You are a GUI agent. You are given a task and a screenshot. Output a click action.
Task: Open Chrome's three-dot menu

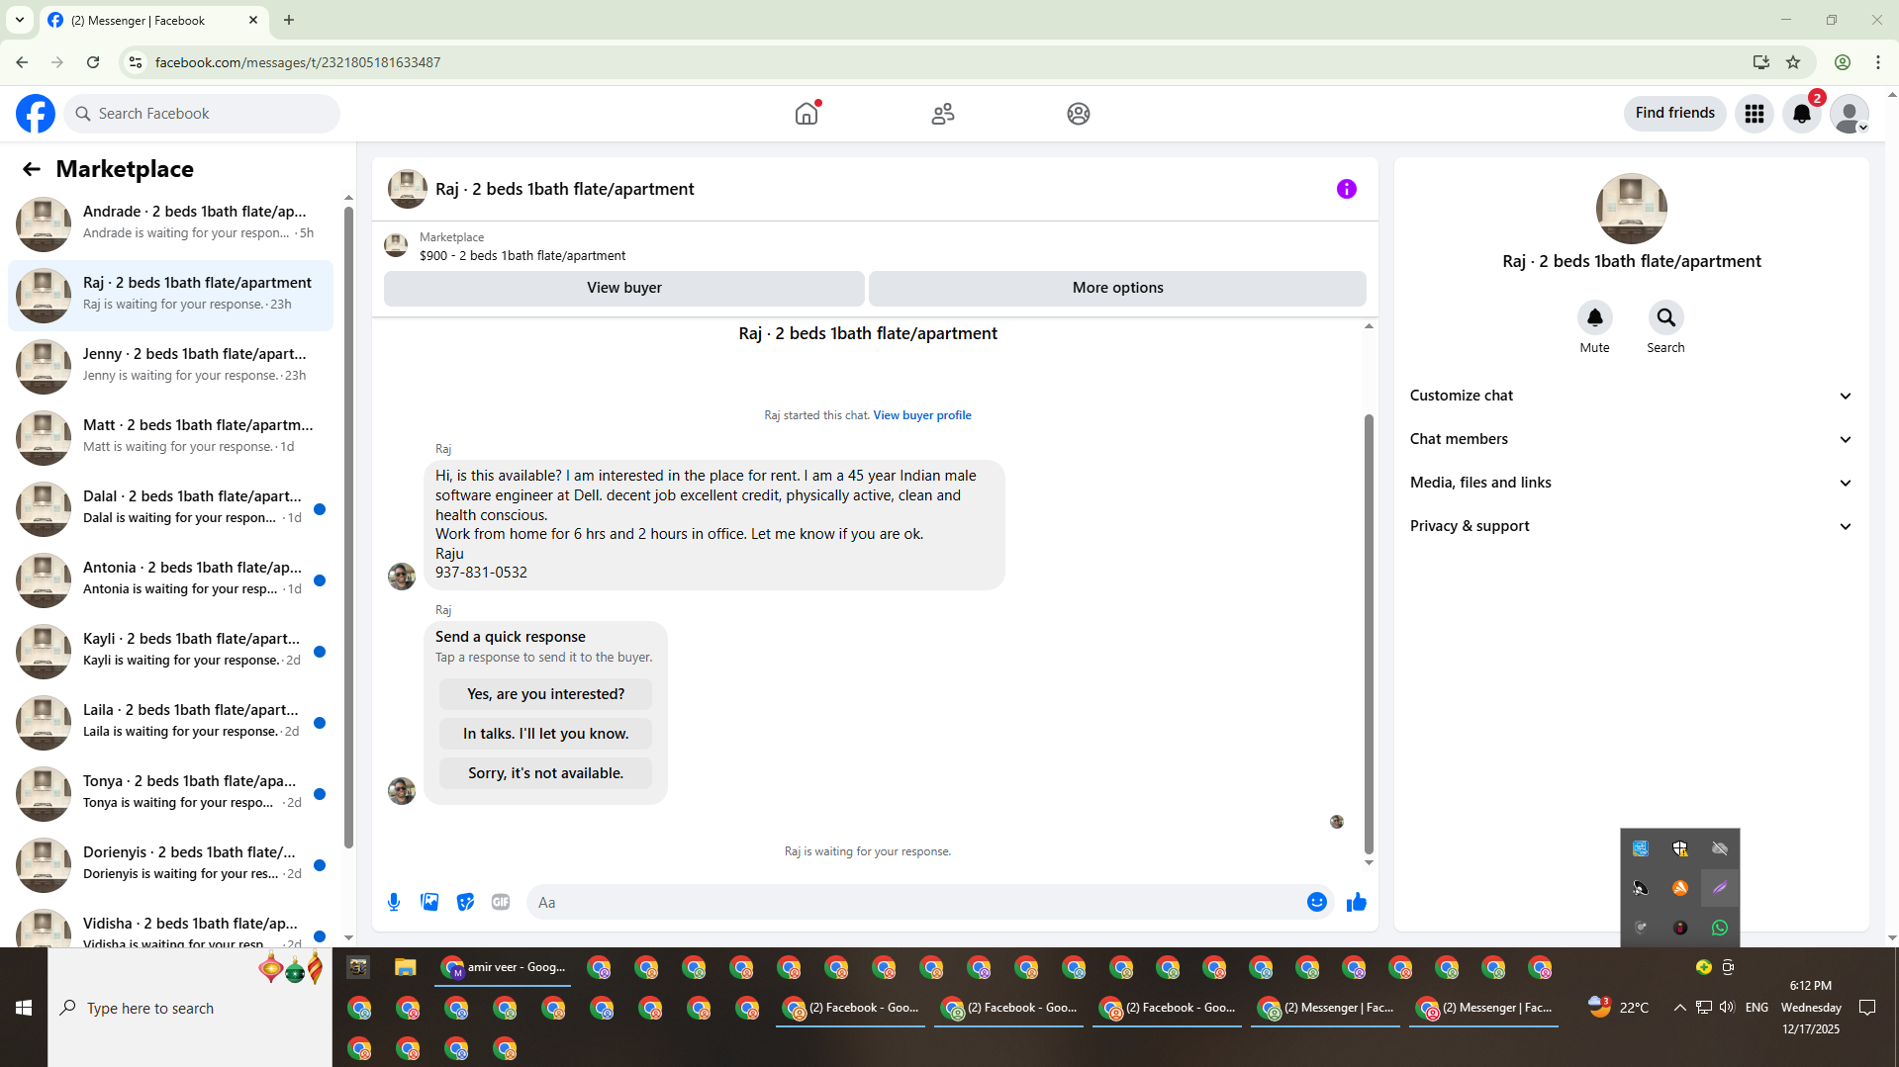point(1877,62)
